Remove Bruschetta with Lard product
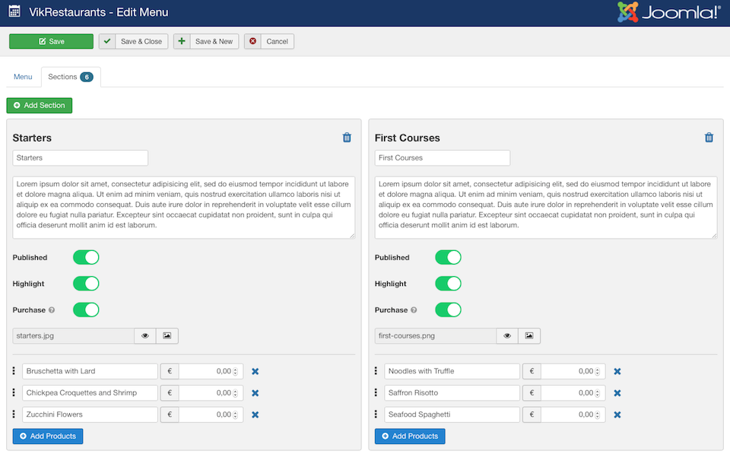The height and width of the screenshot is (454, 730). point(255,372)
